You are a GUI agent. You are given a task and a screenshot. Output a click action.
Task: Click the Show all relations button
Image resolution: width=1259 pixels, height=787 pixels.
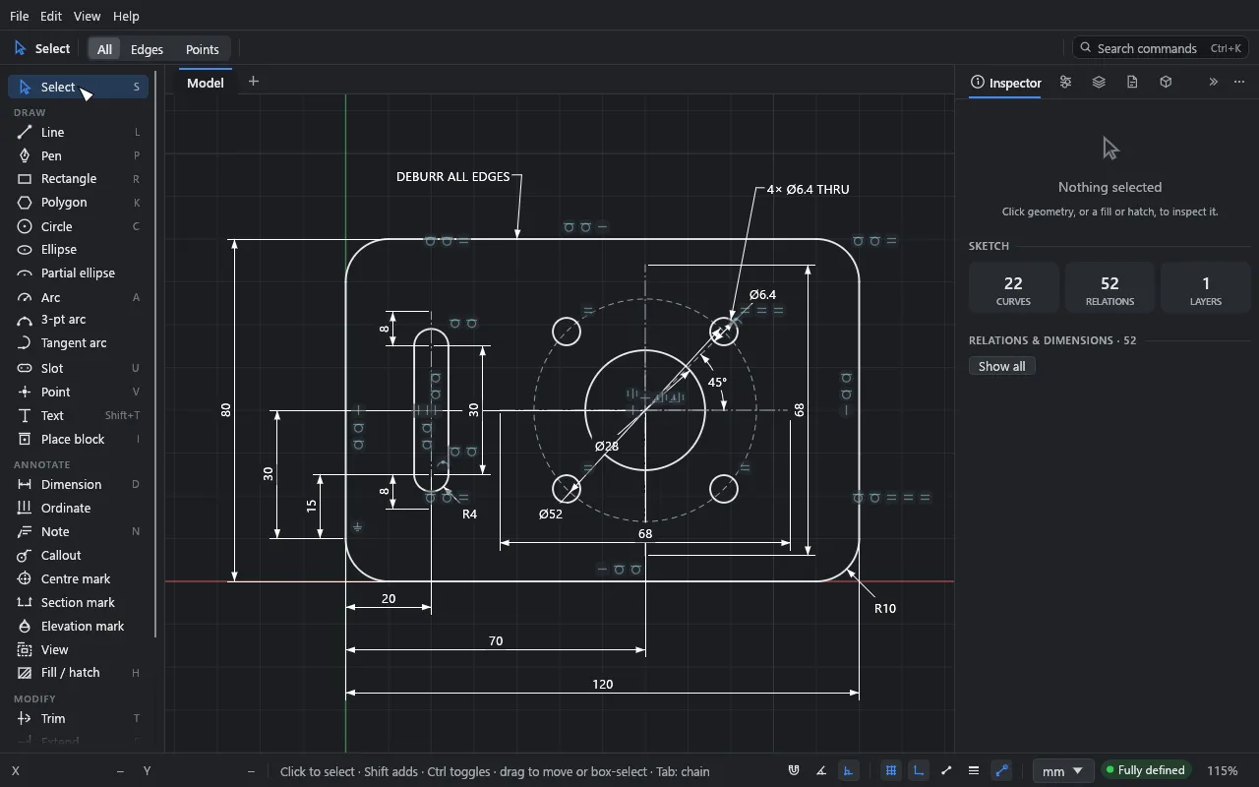(1002, 366)
